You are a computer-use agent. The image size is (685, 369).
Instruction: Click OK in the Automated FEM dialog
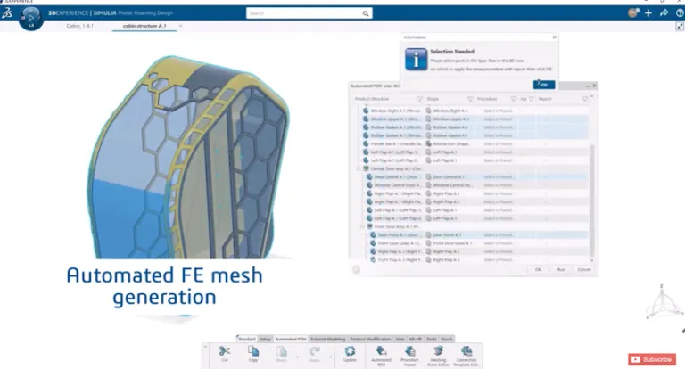[538, 269]
